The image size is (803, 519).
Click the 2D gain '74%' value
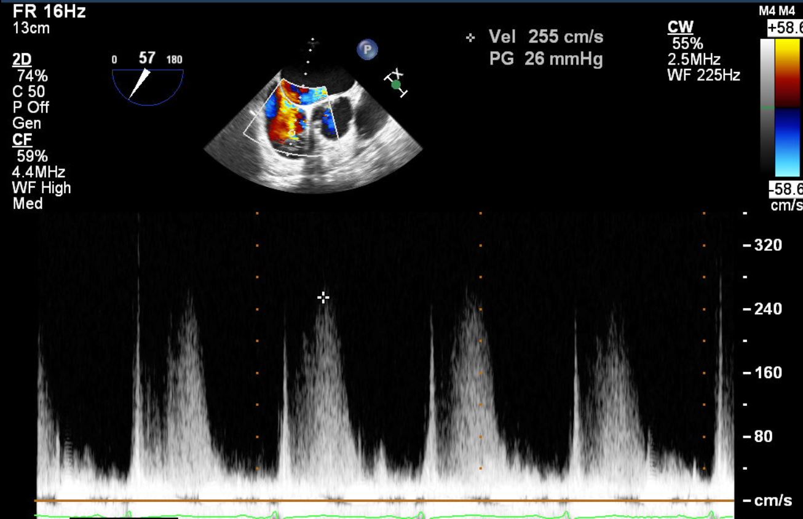click(33, 76)
